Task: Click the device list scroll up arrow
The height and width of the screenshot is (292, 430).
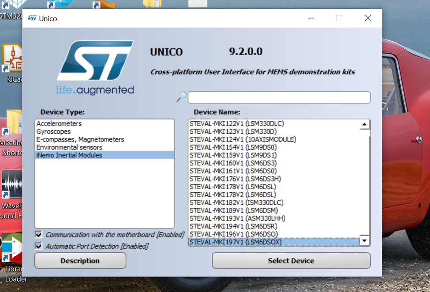Action: click(364, 124)
